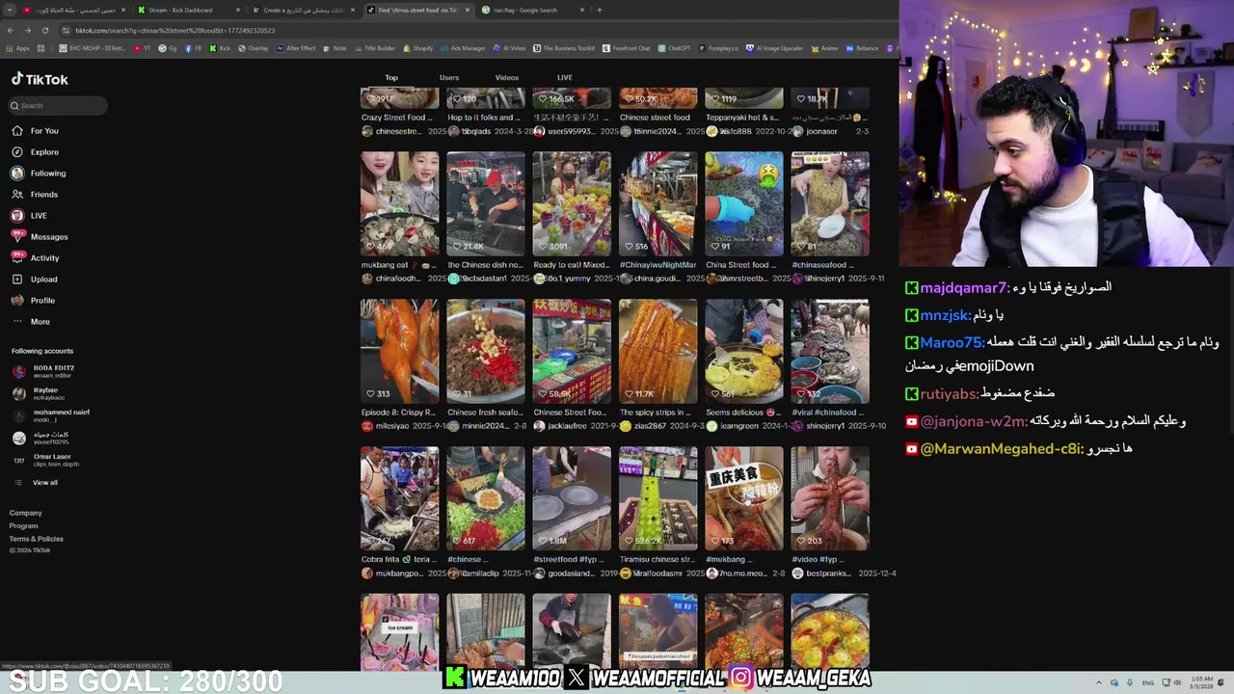The image size is (1234, 694).
Task: Click browser forward arrow
Action: pos(27,30)
